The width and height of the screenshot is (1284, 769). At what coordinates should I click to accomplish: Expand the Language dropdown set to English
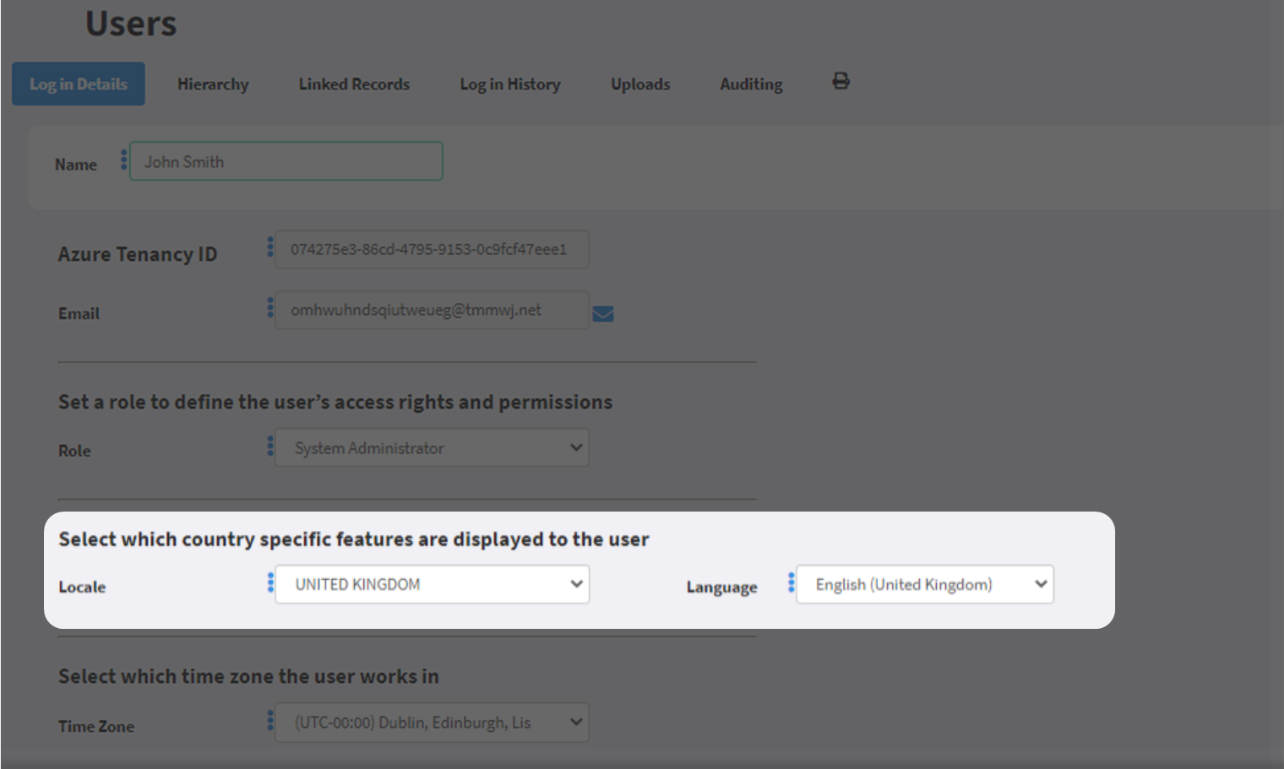(x=925, y=584)
